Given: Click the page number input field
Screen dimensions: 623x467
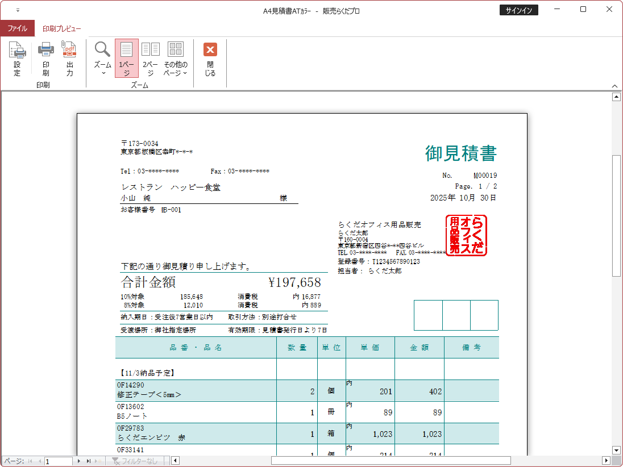Looking at the screenshot, I should click(58, 461).
